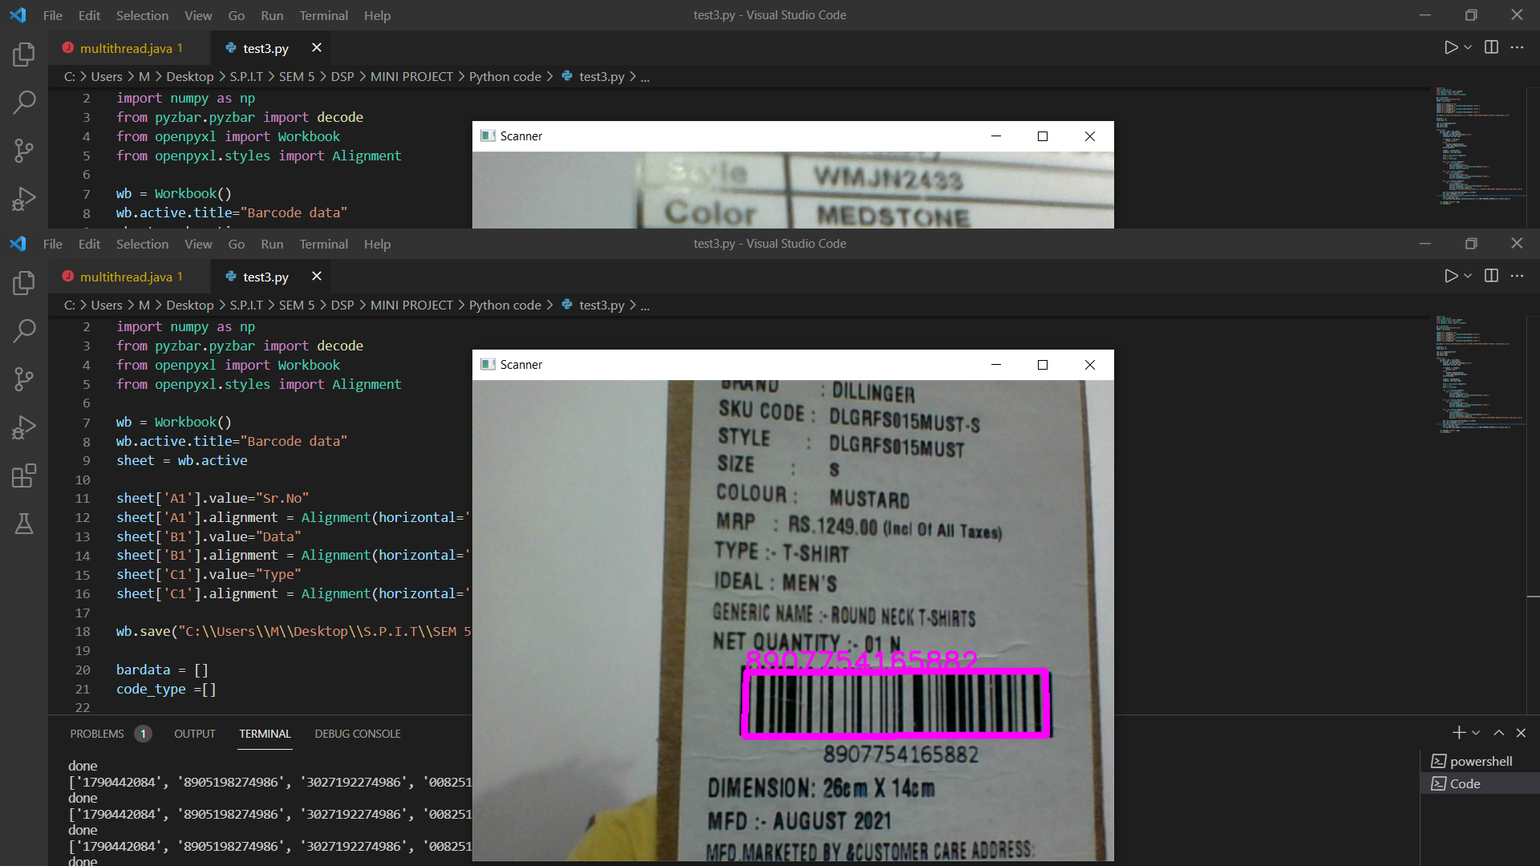1540x866 pixels.
Task: Show the PROBLEMS panel tab
Action: (x=97, y=734)
